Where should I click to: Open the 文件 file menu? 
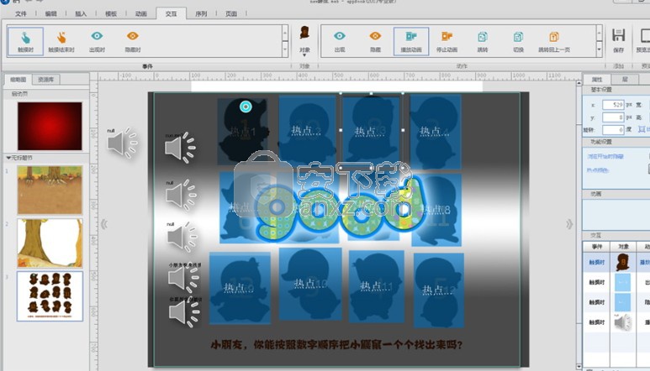coord(21,13)
